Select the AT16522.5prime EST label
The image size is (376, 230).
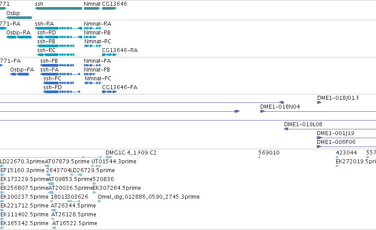75,224
